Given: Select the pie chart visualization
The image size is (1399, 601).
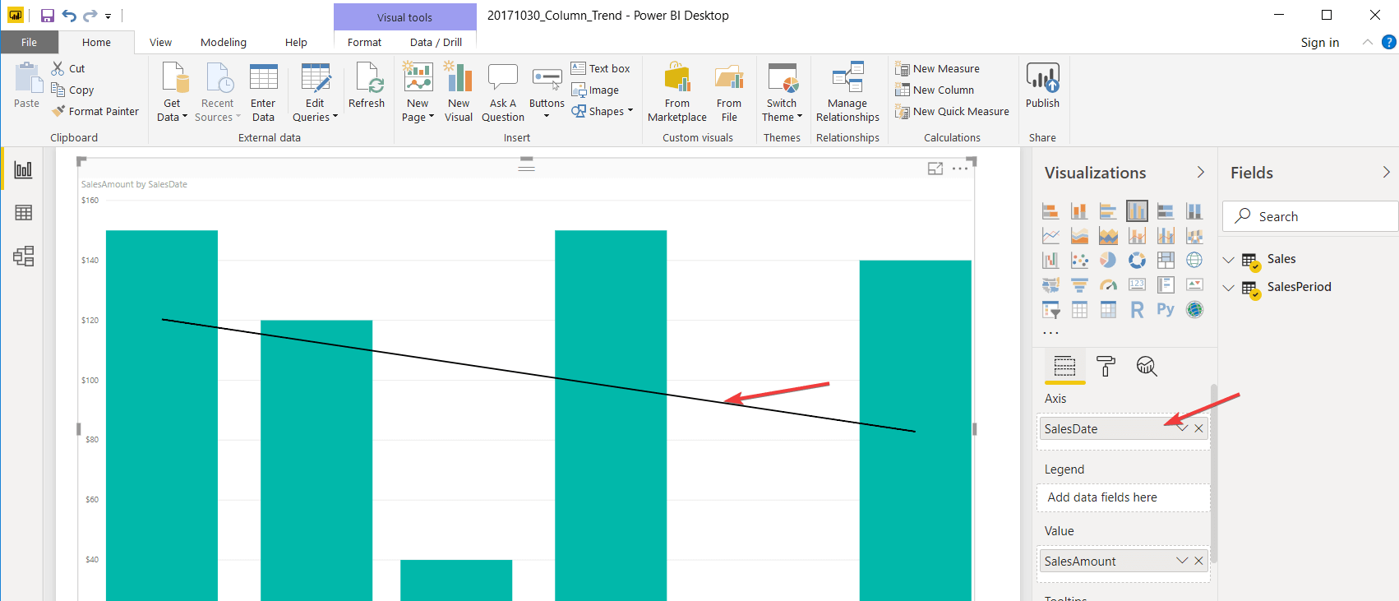Looking at the screenshot, I should (x=1108, y=261).
